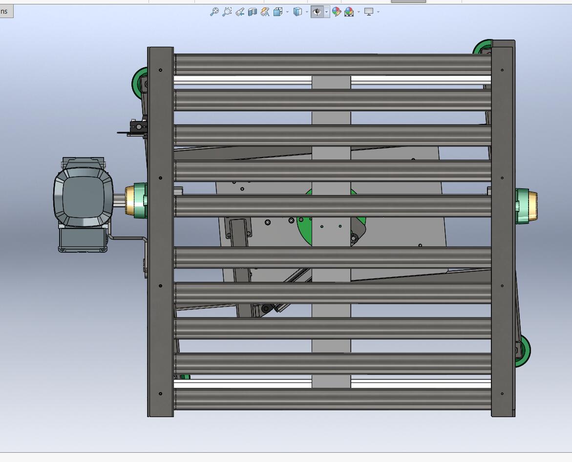Image resolution: width=572 pixels, height=462 pixels.
Task: Expand the View Orientation dropdown arrow
Action: (x=287, y=12)
